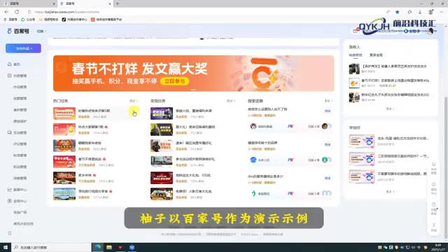This screenshot has width=448, height=252.
Task: Open 更多 link beside 变现任务
Action: [x=231, y=101]
